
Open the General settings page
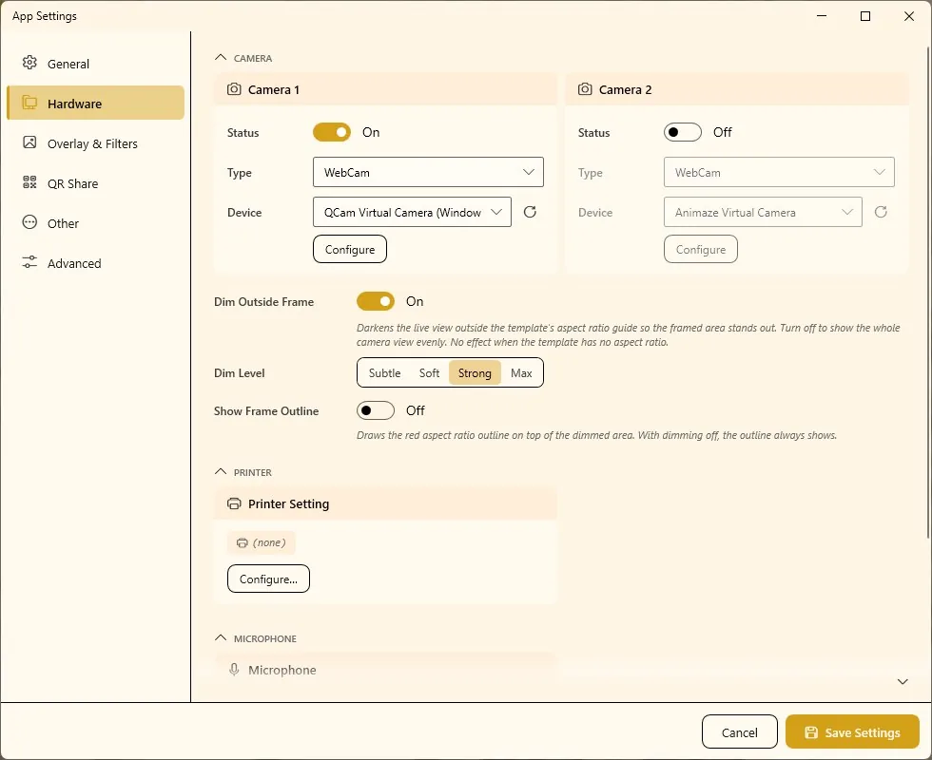95,64
